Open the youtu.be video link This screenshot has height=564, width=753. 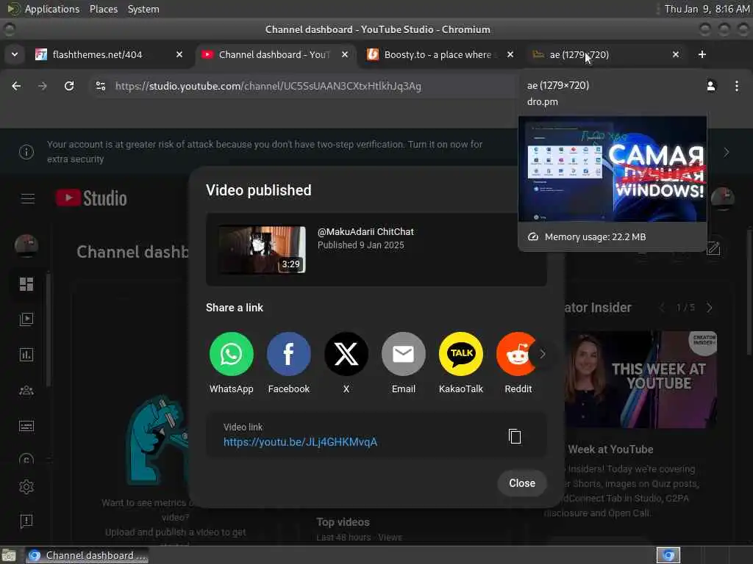pos(300,441)
